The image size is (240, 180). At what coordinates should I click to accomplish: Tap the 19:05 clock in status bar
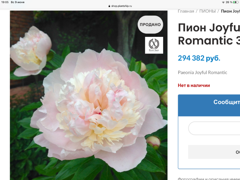[5, 2]
